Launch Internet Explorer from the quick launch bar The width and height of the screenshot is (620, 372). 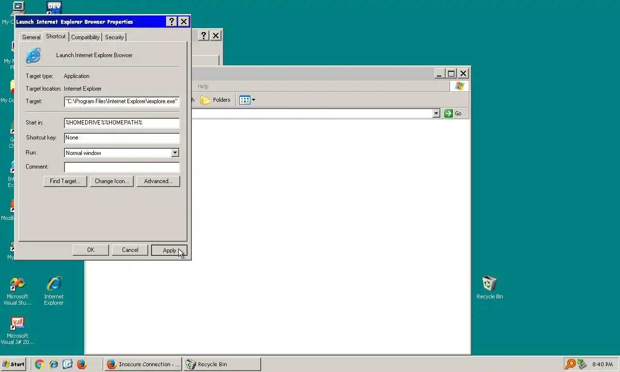coord(54,364)
